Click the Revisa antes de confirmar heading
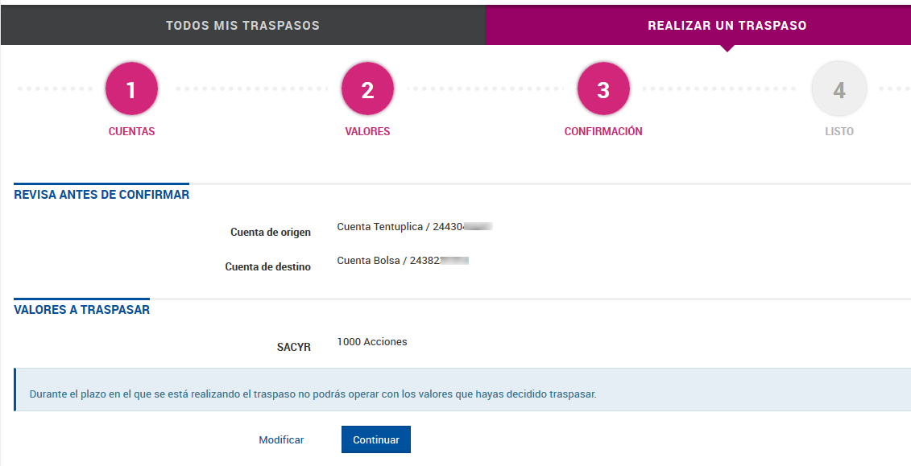This screenshot has height=466, width=911. [x=101, y=195]
